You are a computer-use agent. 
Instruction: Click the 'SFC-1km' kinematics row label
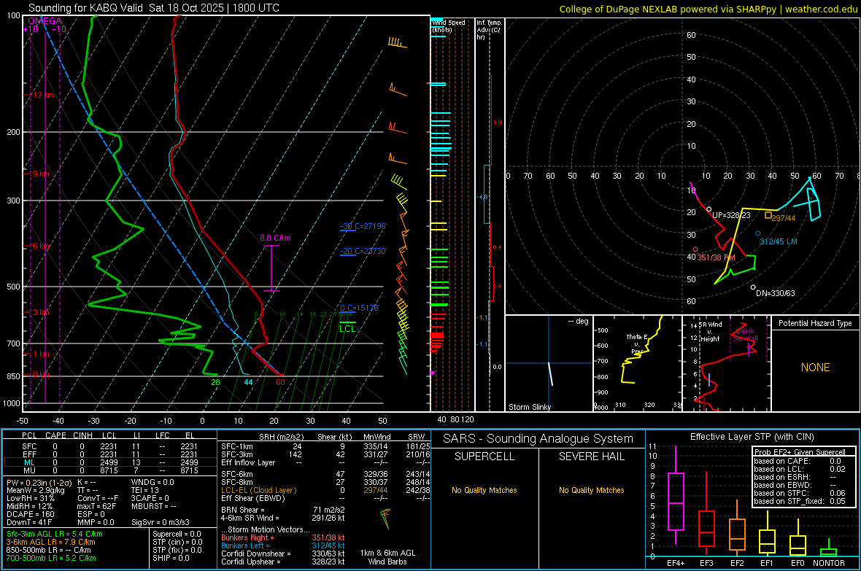[x=237, y=446]
